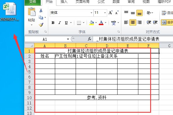Expand the Name Box dropdown
The width and height of the screenshot is (173, 115).
coord(68,39)
